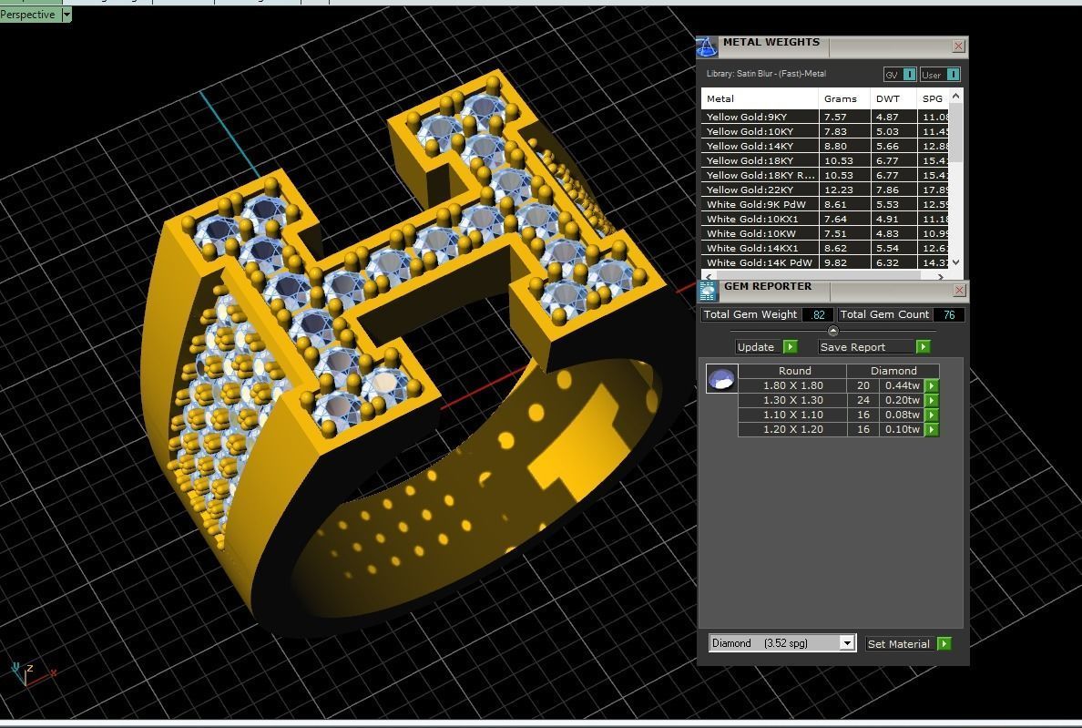Screen dimensions: 1082x728
Task: Close the Gem Reporter panel
Action: tap(958, 291)
